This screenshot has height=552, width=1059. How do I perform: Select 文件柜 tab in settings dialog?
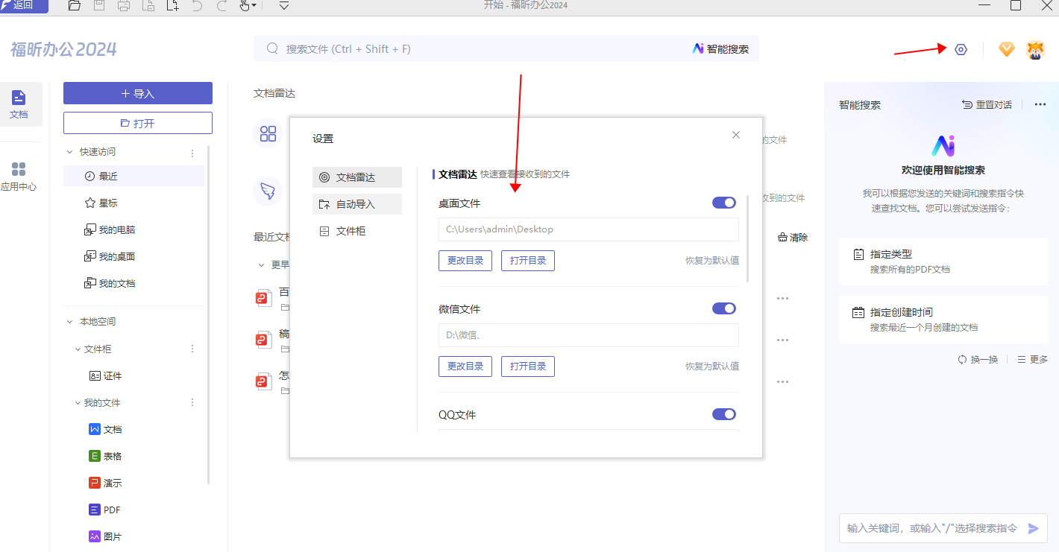[357, 231]
